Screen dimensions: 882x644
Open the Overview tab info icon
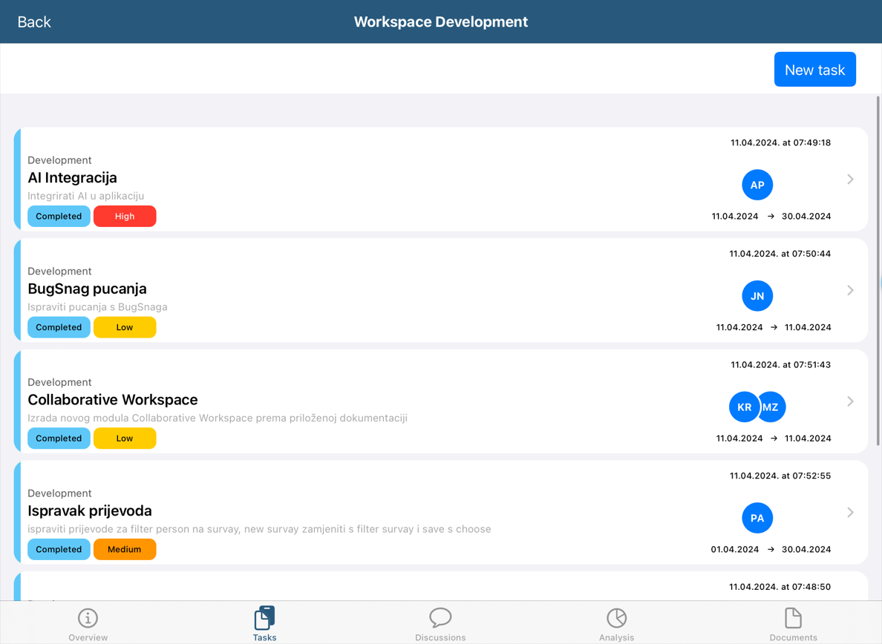pos(88,617)
